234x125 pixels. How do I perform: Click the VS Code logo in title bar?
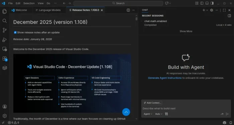pos(3,3)
